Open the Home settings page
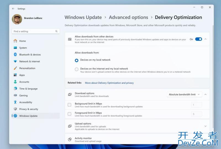Image resolution: width=221 pixels, height=149 pixels. pyautogui.click(x=22, y=41)
